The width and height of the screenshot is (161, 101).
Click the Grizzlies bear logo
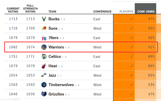coord(44,94)
